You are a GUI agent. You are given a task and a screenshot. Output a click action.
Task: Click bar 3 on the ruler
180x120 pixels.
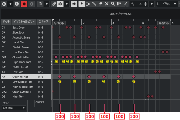(113, 23)
